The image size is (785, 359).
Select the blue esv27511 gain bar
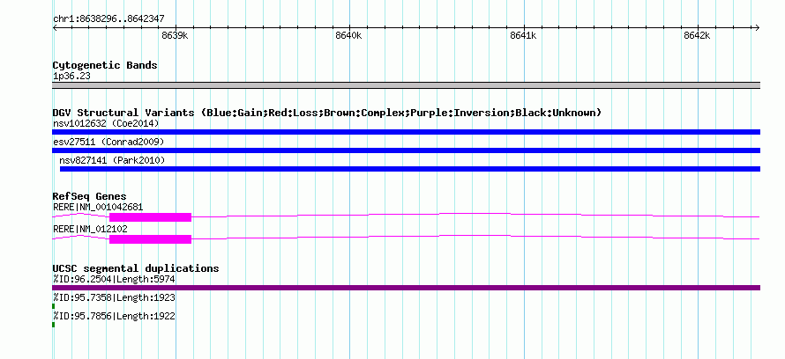(x=406, y=150)
